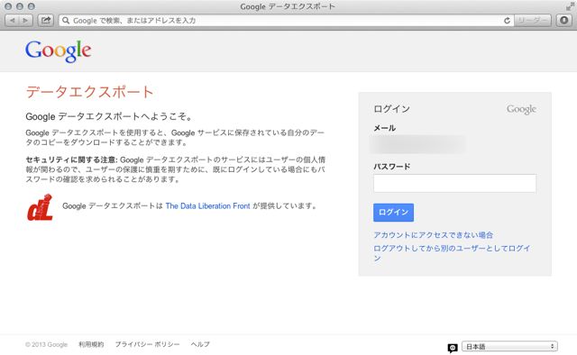Reload the page with the refresh icon
The height and width of the screenshot is (355, 577).
(507, 21)
